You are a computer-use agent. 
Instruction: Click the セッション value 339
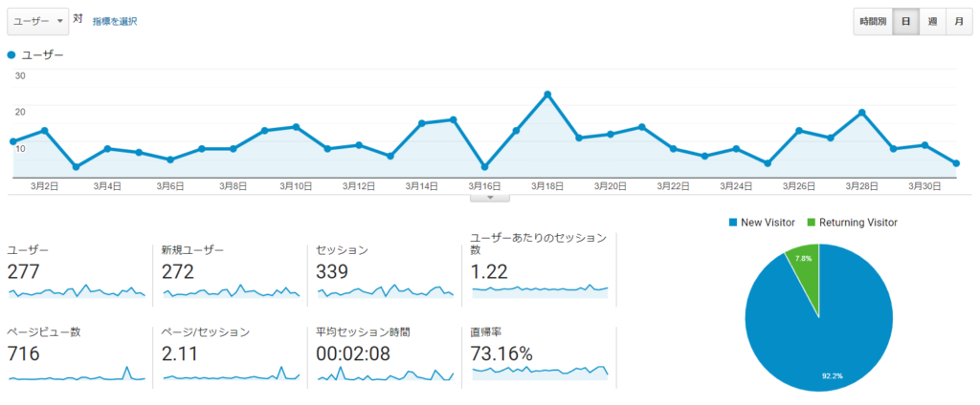point(332,272)
